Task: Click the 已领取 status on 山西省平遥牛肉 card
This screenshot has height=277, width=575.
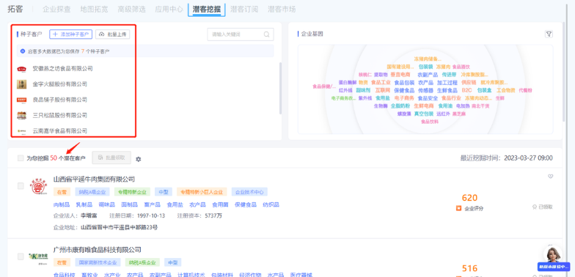Action: coord(543,207)
